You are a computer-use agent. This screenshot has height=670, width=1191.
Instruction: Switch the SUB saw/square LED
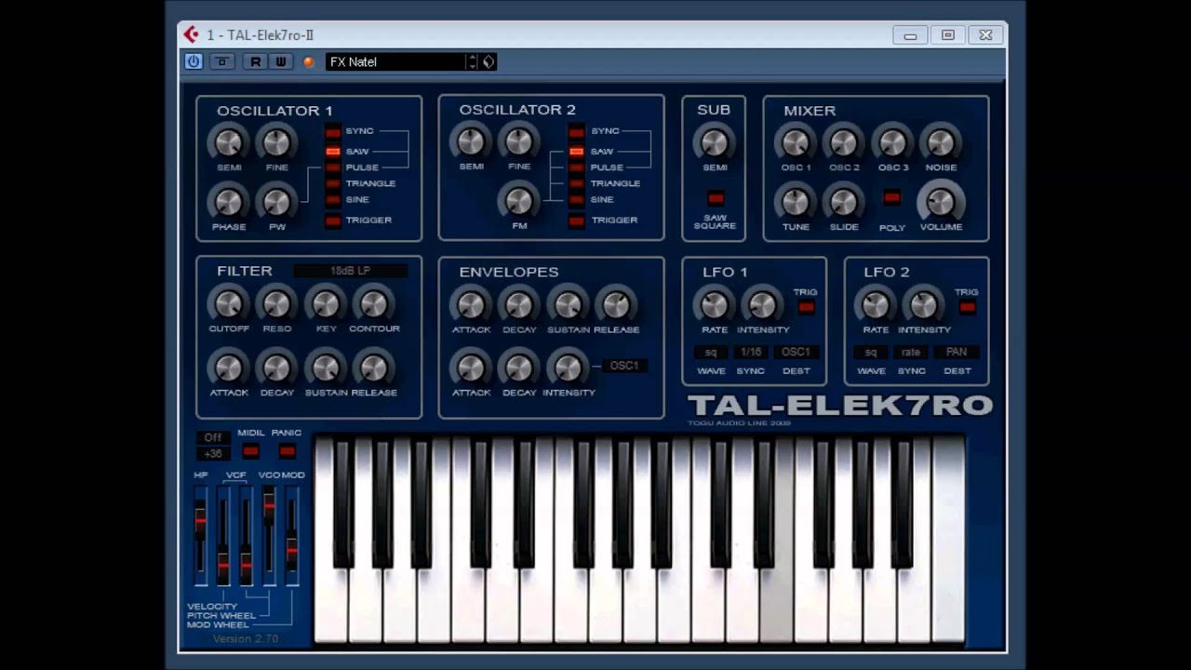715,198
